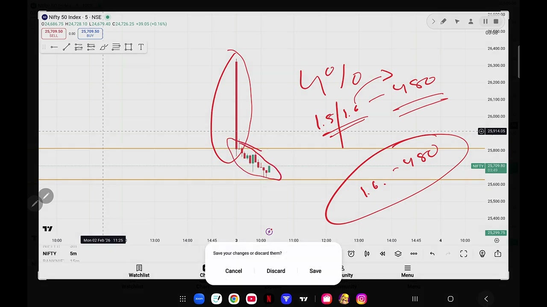Screen dimensions: 547x307
Task: Click the share upload icon
Action: [x=498, y=254]
